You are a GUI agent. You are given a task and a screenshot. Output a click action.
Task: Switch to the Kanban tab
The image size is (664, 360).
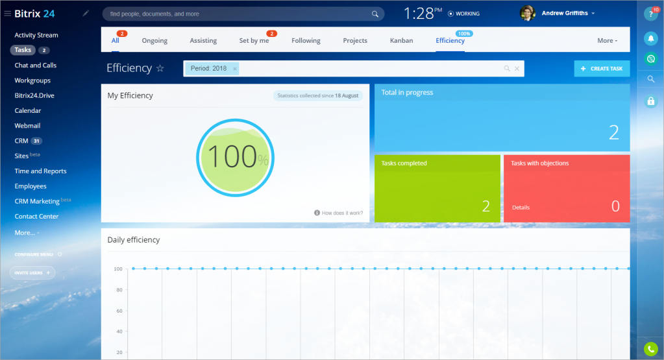point(401,41)
